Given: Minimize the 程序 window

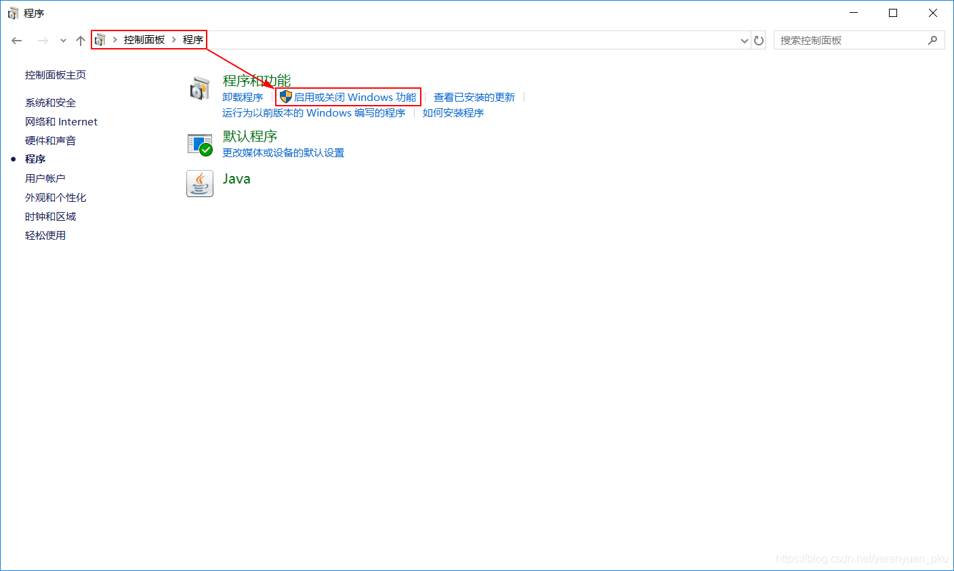Looking at the screenshot, I should [x=854, y=13].
